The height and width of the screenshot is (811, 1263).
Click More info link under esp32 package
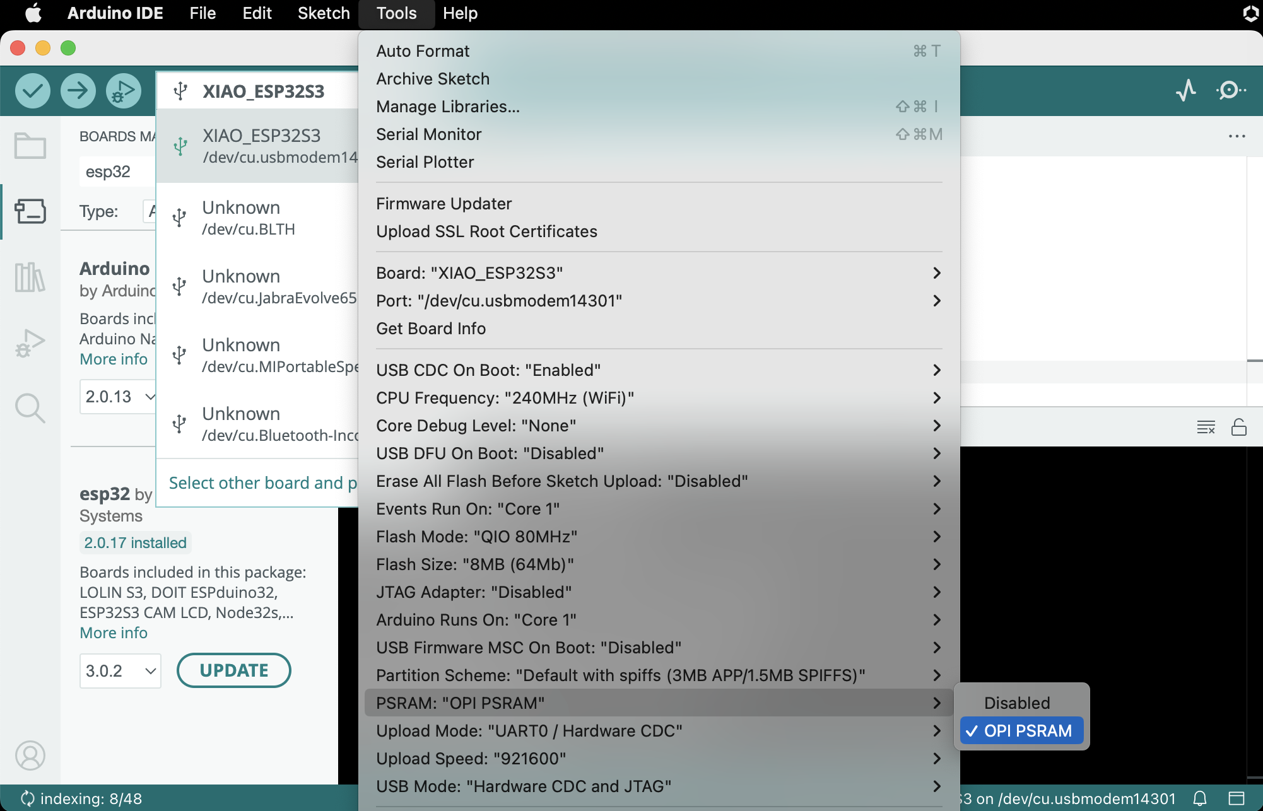pyautogui.click(x=114, y=633)
